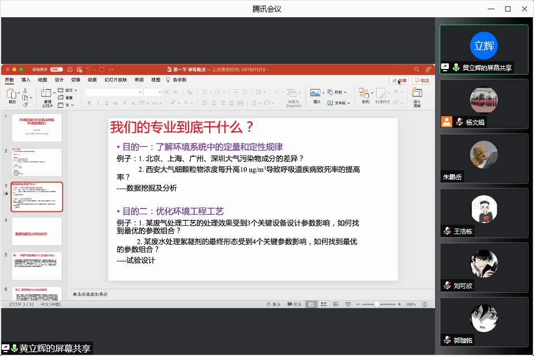Switch to the 幻灯片放映 tab
Image resolution: width=534 pixels, height=356 pixels.
point(116,80)
